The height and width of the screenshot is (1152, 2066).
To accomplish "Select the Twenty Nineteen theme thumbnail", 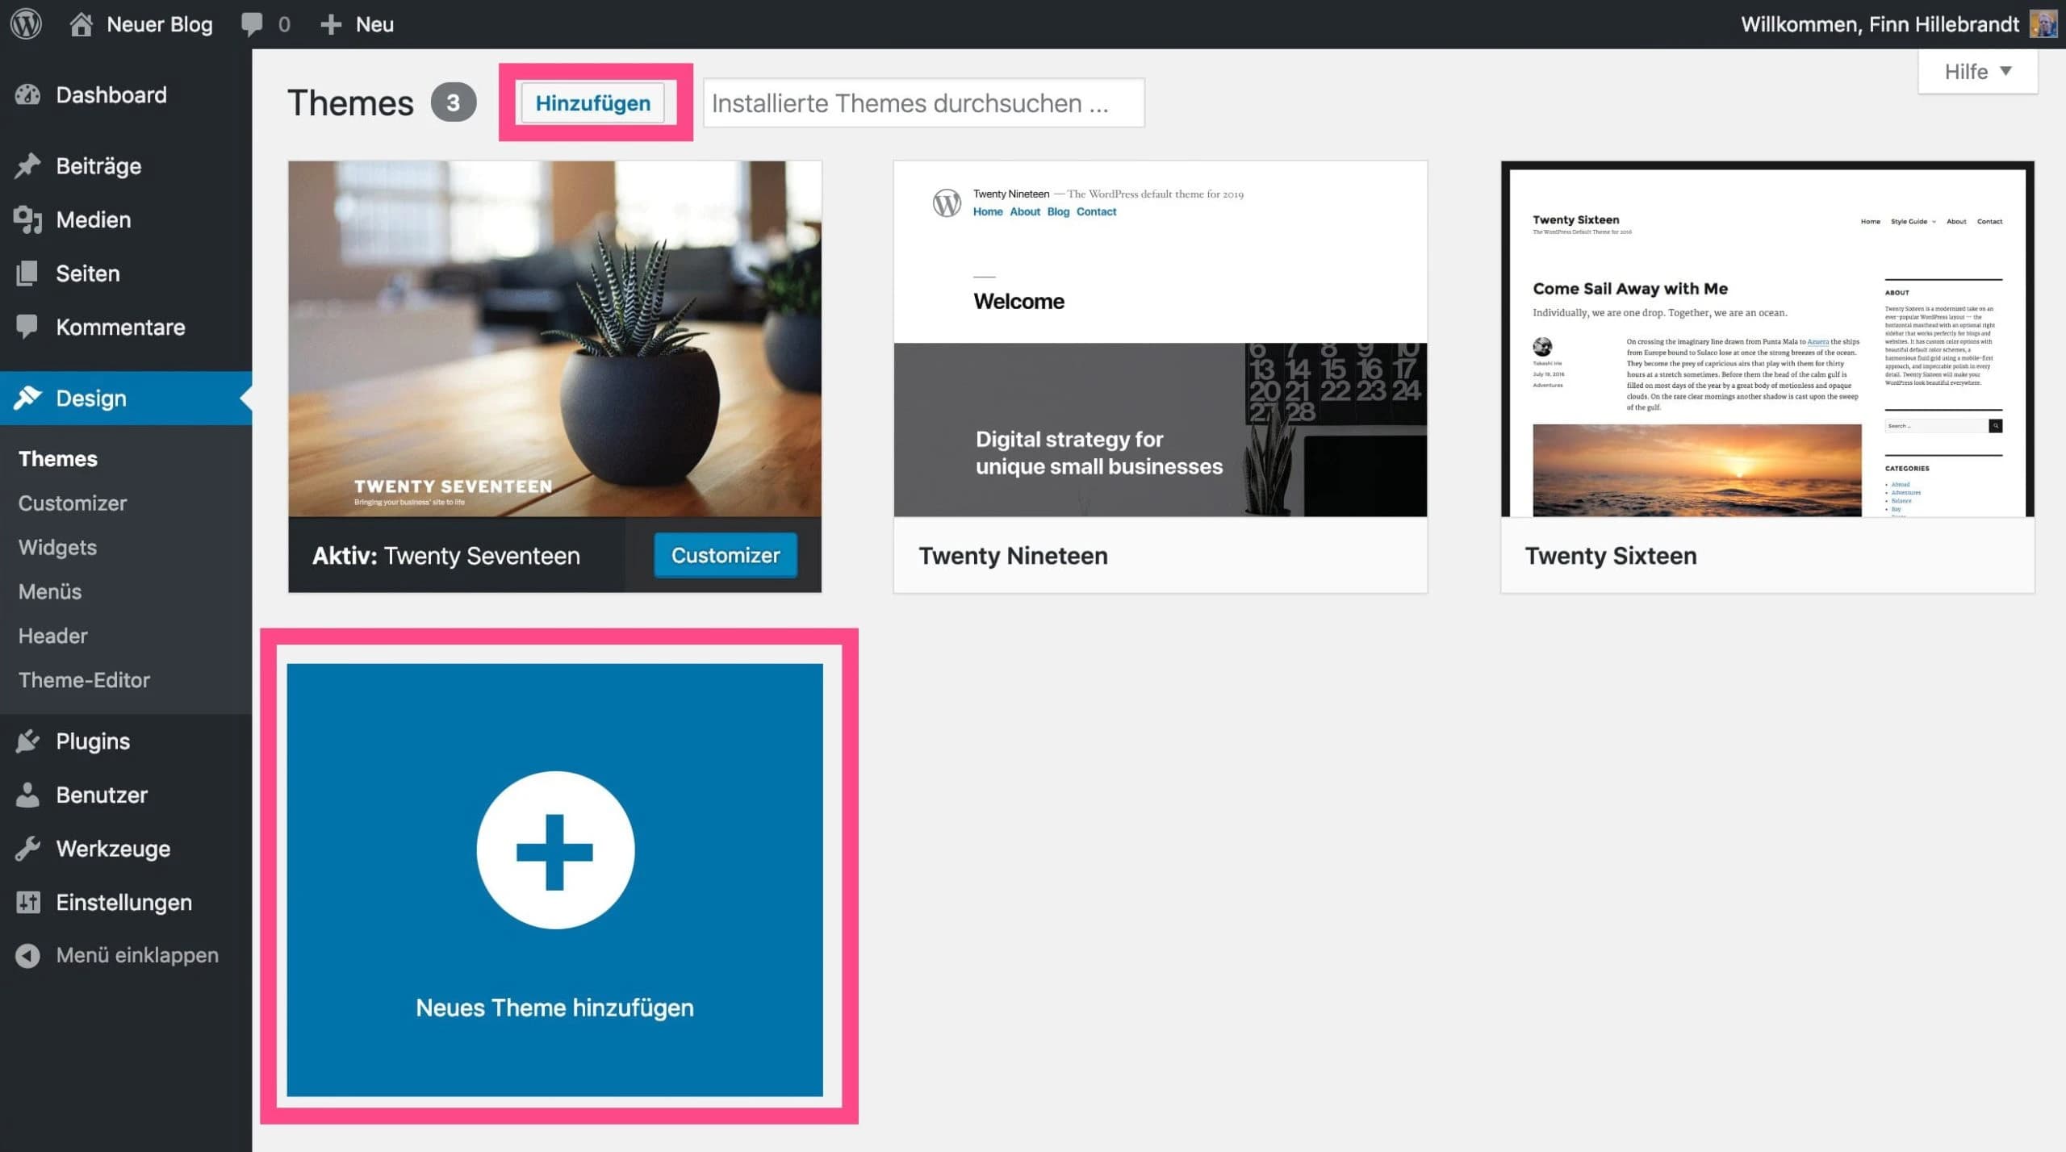I will tap(1160, 339).
